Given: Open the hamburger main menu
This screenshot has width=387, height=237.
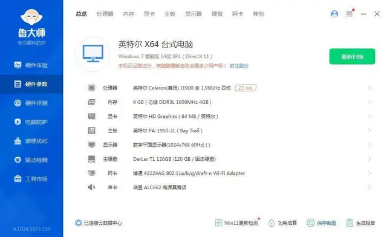Looking at the screenshot, I should pyautogui.click(x=350, y=14).
